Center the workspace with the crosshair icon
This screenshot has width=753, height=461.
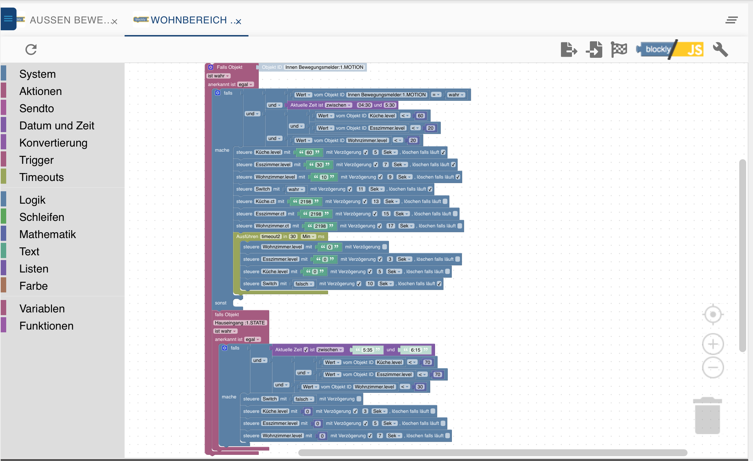[713, 314]
